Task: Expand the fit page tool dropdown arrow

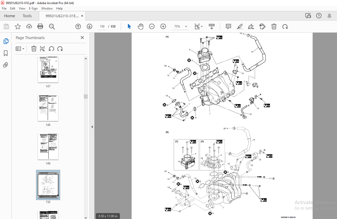Action: coord(202,26)
